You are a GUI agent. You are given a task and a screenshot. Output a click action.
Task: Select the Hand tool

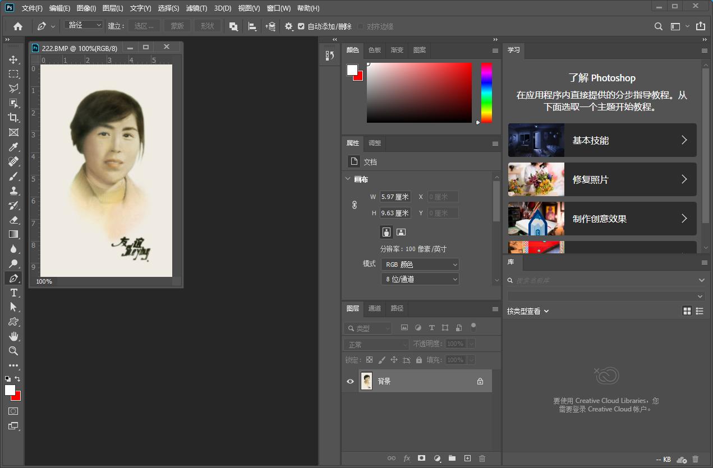click(x=13, y=336)
